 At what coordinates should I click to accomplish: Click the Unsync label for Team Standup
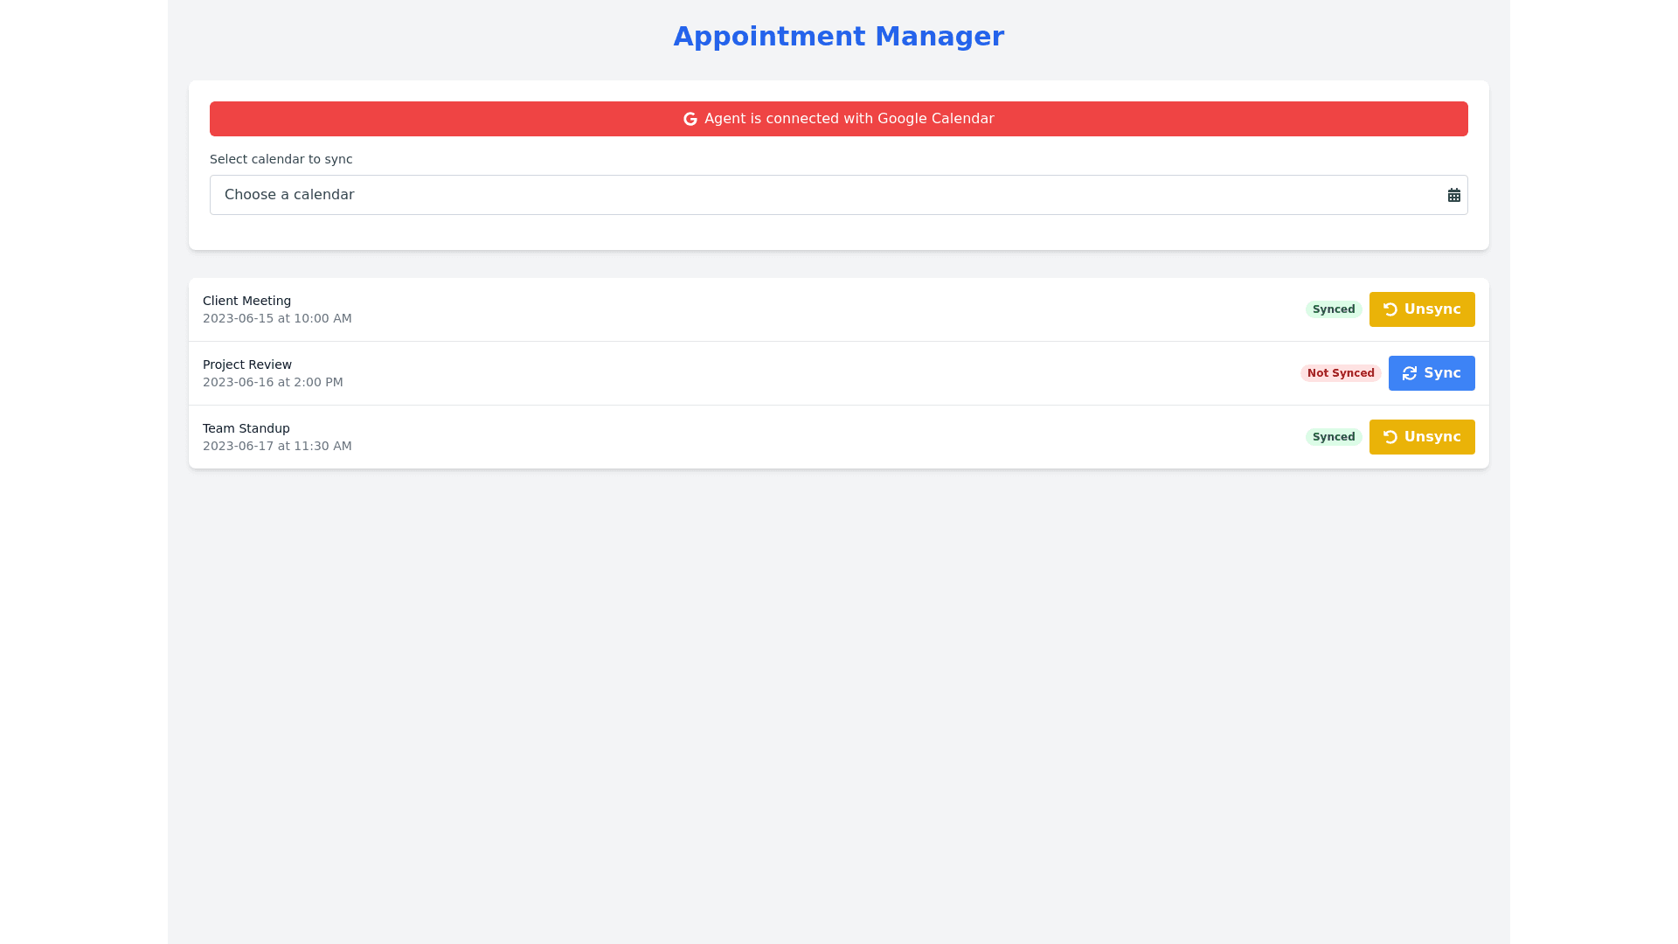coord(1432,437)
